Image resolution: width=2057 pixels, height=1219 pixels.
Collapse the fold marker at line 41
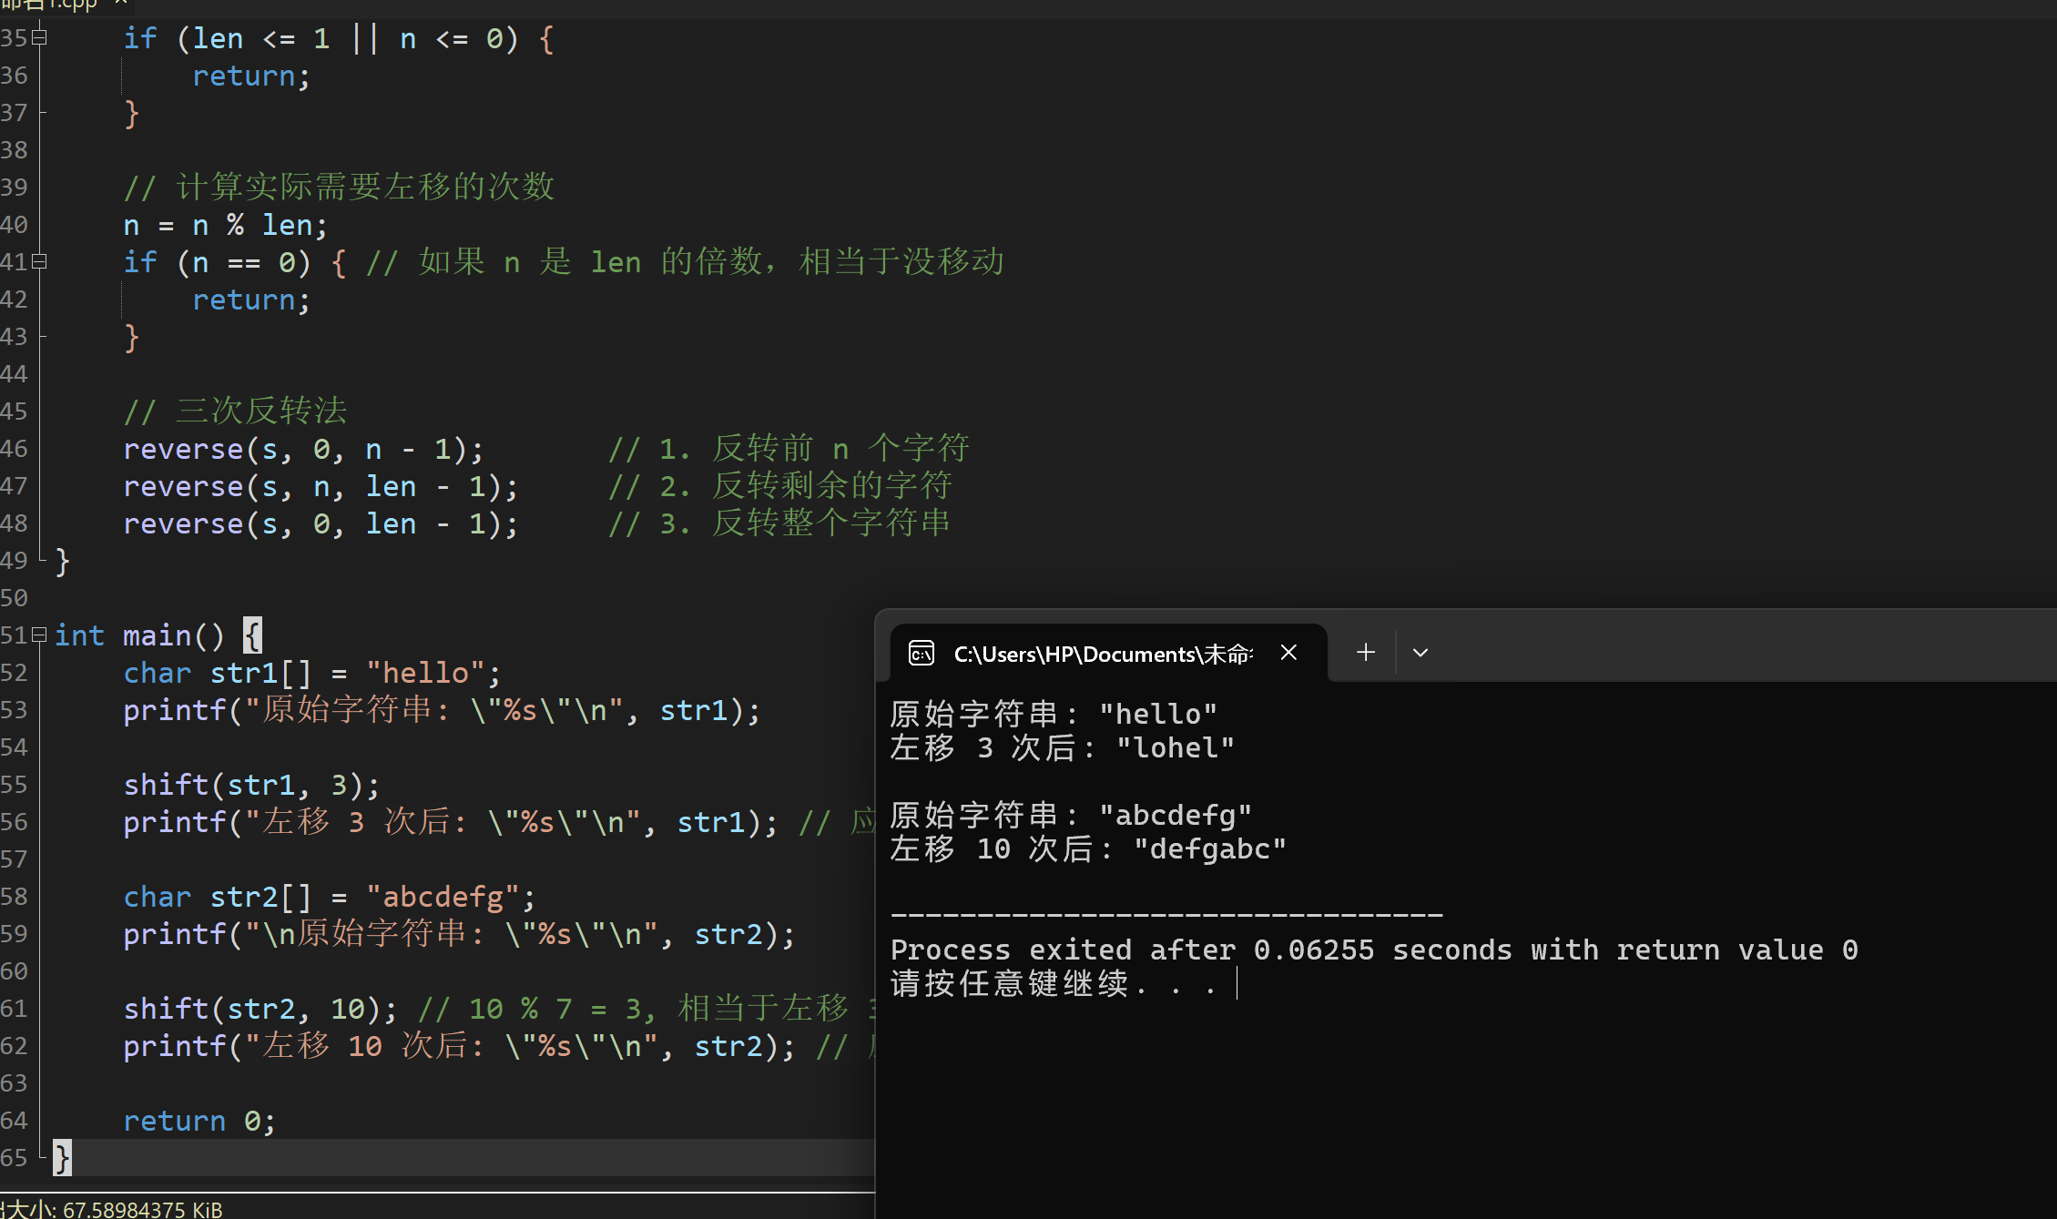(39, 262)
